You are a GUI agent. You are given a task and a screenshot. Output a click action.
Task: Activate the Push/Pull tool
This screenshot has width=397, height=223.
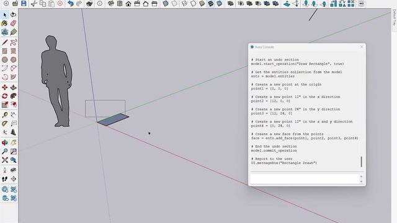coord(14,87)
